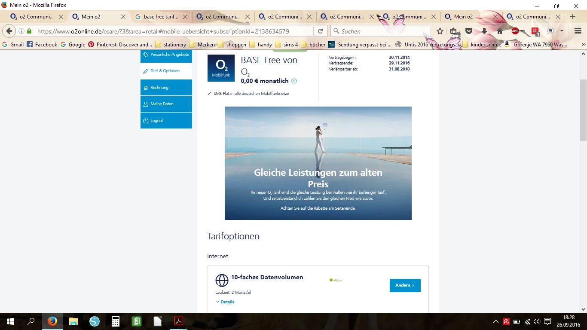
Task: Click the globe icon beside 10-faches Datenvolumen
Action: [x=222, y=281]
